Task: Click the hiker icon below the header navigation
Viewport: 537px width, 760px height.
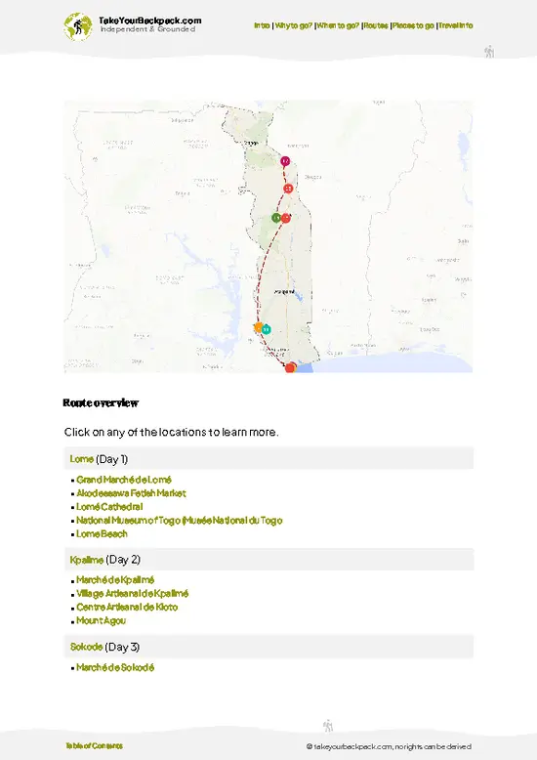Action: click(x=489, y=52)
